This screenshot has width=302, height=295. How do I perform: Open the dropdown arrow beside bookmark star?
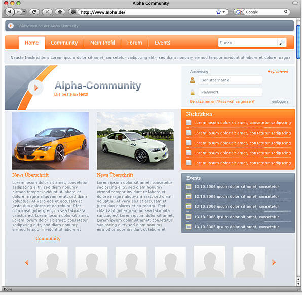click(x=224, y=12)
